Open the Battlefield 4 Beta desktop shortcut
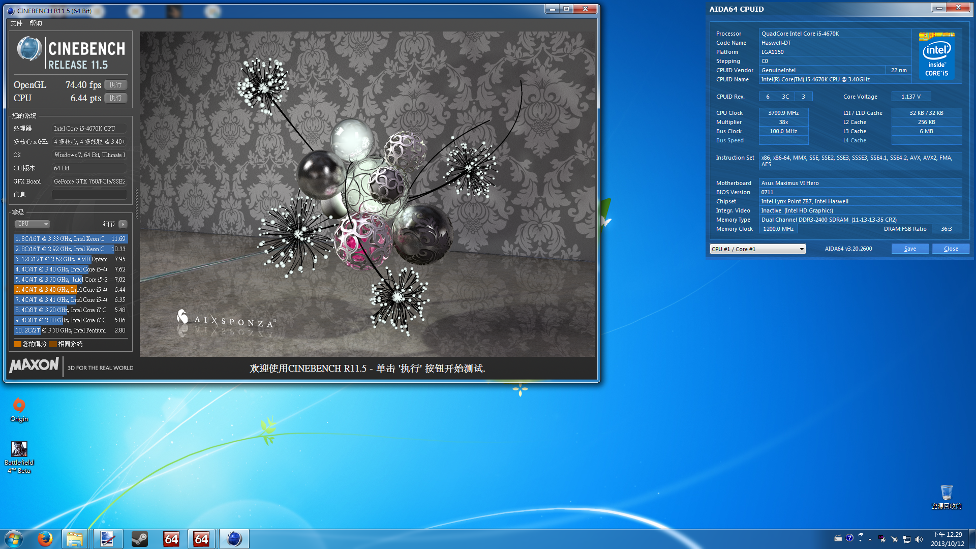This screenshot has width=976, height=549. pyautogui.click(x=19, y=457)
